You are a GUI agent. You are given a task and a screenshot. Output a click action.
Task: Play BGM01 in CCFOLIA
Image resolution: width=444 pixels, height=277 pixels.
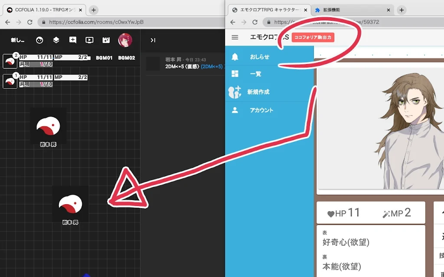click(x=104, y=58)
